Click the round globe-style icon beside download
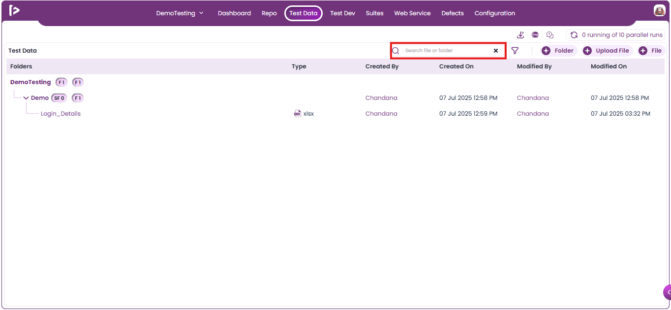This screenshot has width=671, height=310. (x=535, y=35)
